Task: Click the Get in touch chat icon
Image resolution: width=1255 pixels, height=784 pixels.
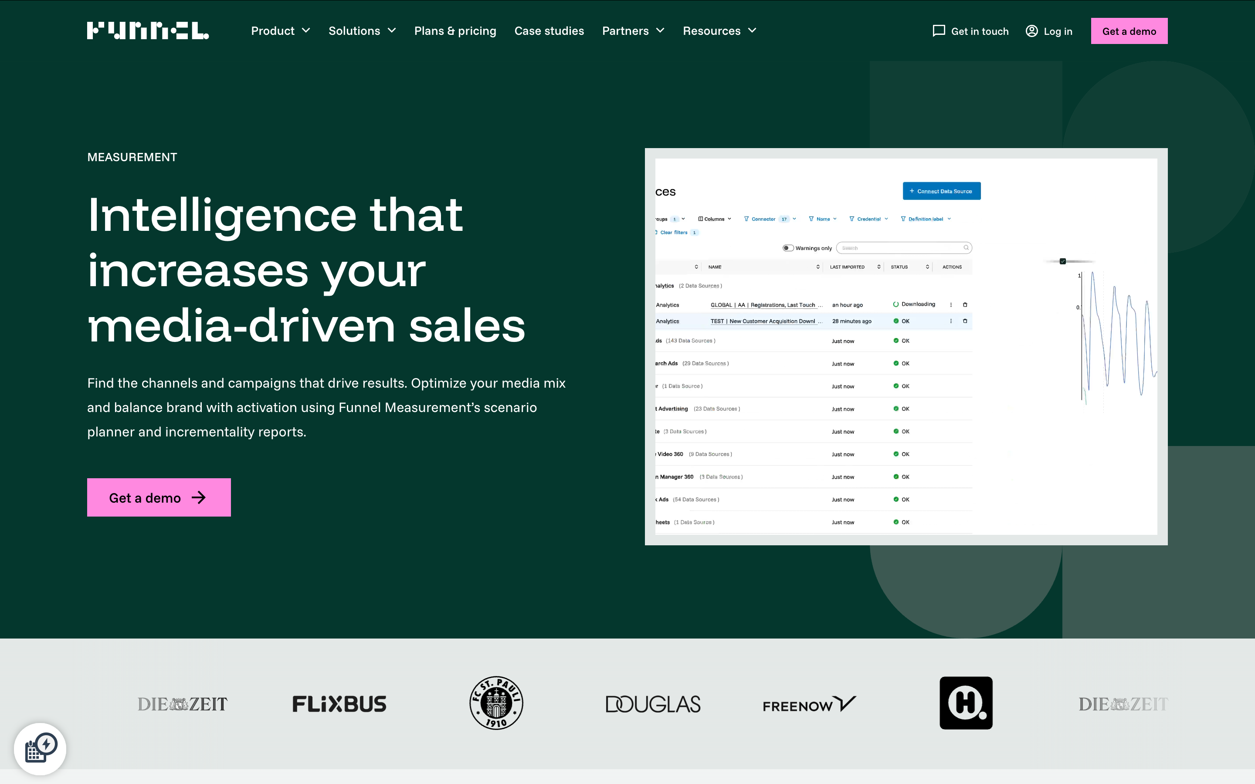Action: (938, 31)
